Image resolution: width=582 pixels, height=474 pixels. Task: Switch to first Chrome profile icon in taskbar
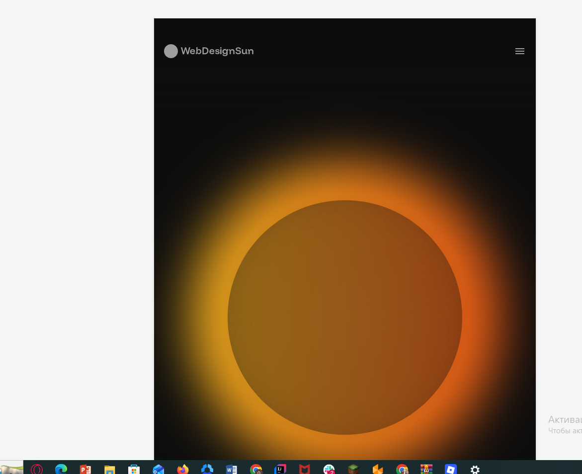click(x=256, y=469)
